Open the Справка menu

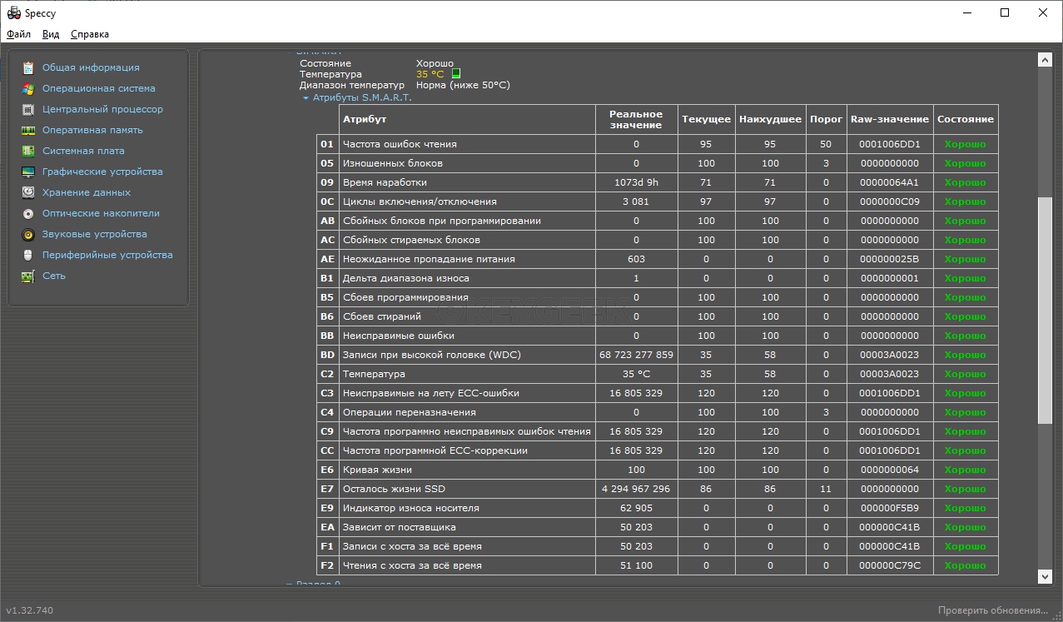(90, 34)
